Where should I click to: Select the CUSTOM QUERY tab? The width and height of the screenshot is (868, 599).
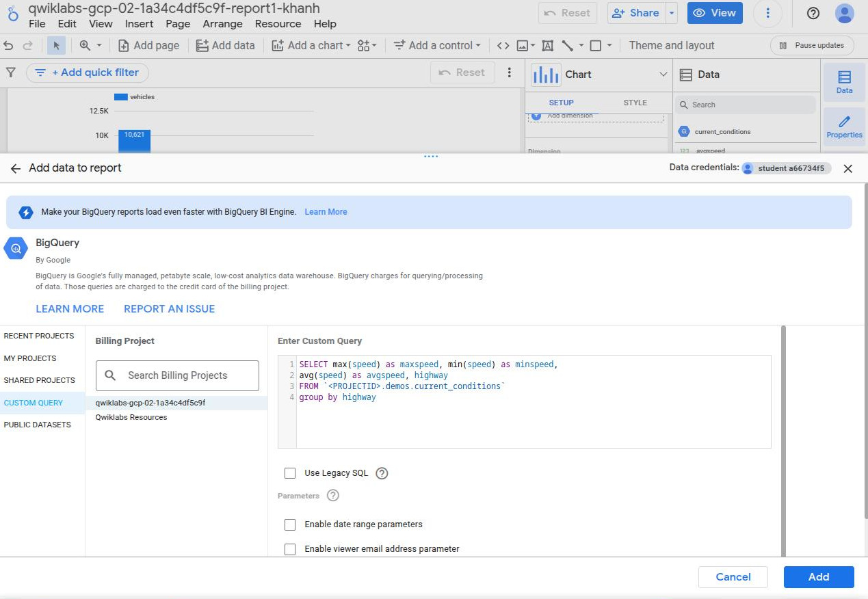42,403
